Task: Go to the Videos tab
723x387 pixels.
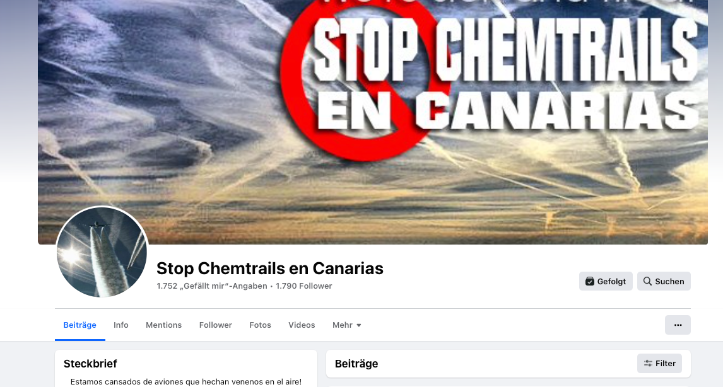Action: pos(302,325)
